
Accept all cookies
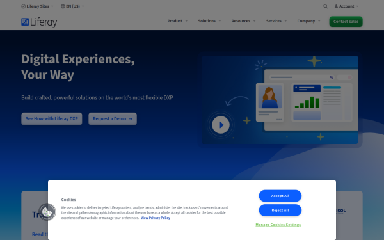pyautogui.click(x=280, y=196)
